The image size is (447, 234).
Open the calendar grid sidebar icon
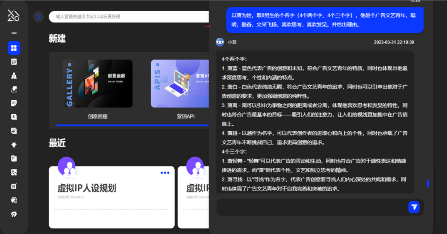pyautogui.click(x=14, y=62)
